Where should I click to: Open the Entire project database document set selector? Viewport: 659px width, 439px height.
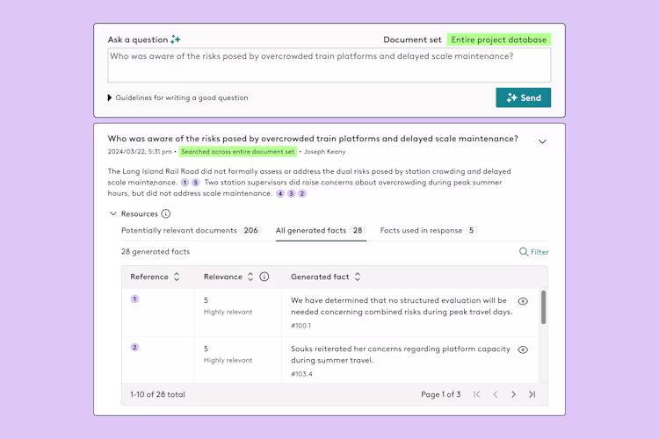(x=498, y=40)
